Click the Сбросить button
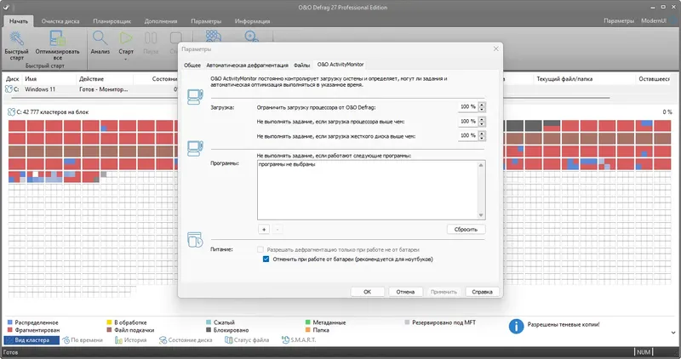 click(466, 229)
